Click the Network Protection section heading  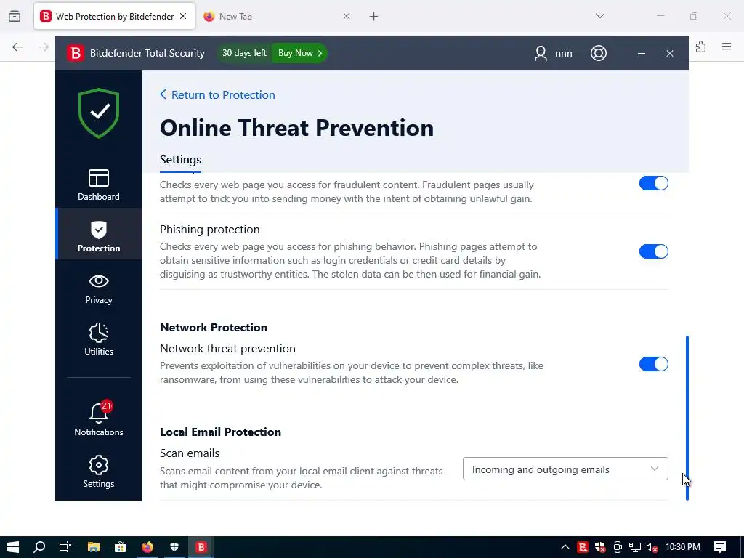pos(214,328)
